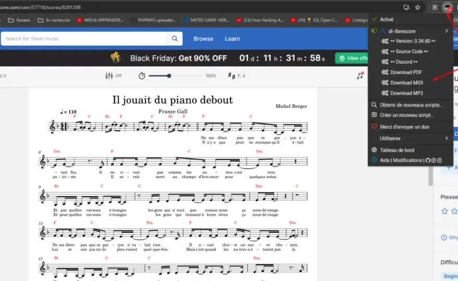Open the METEO SAINT-HER bookmark
The width and height of the screenshot is (458, 281).
point(206,20)
